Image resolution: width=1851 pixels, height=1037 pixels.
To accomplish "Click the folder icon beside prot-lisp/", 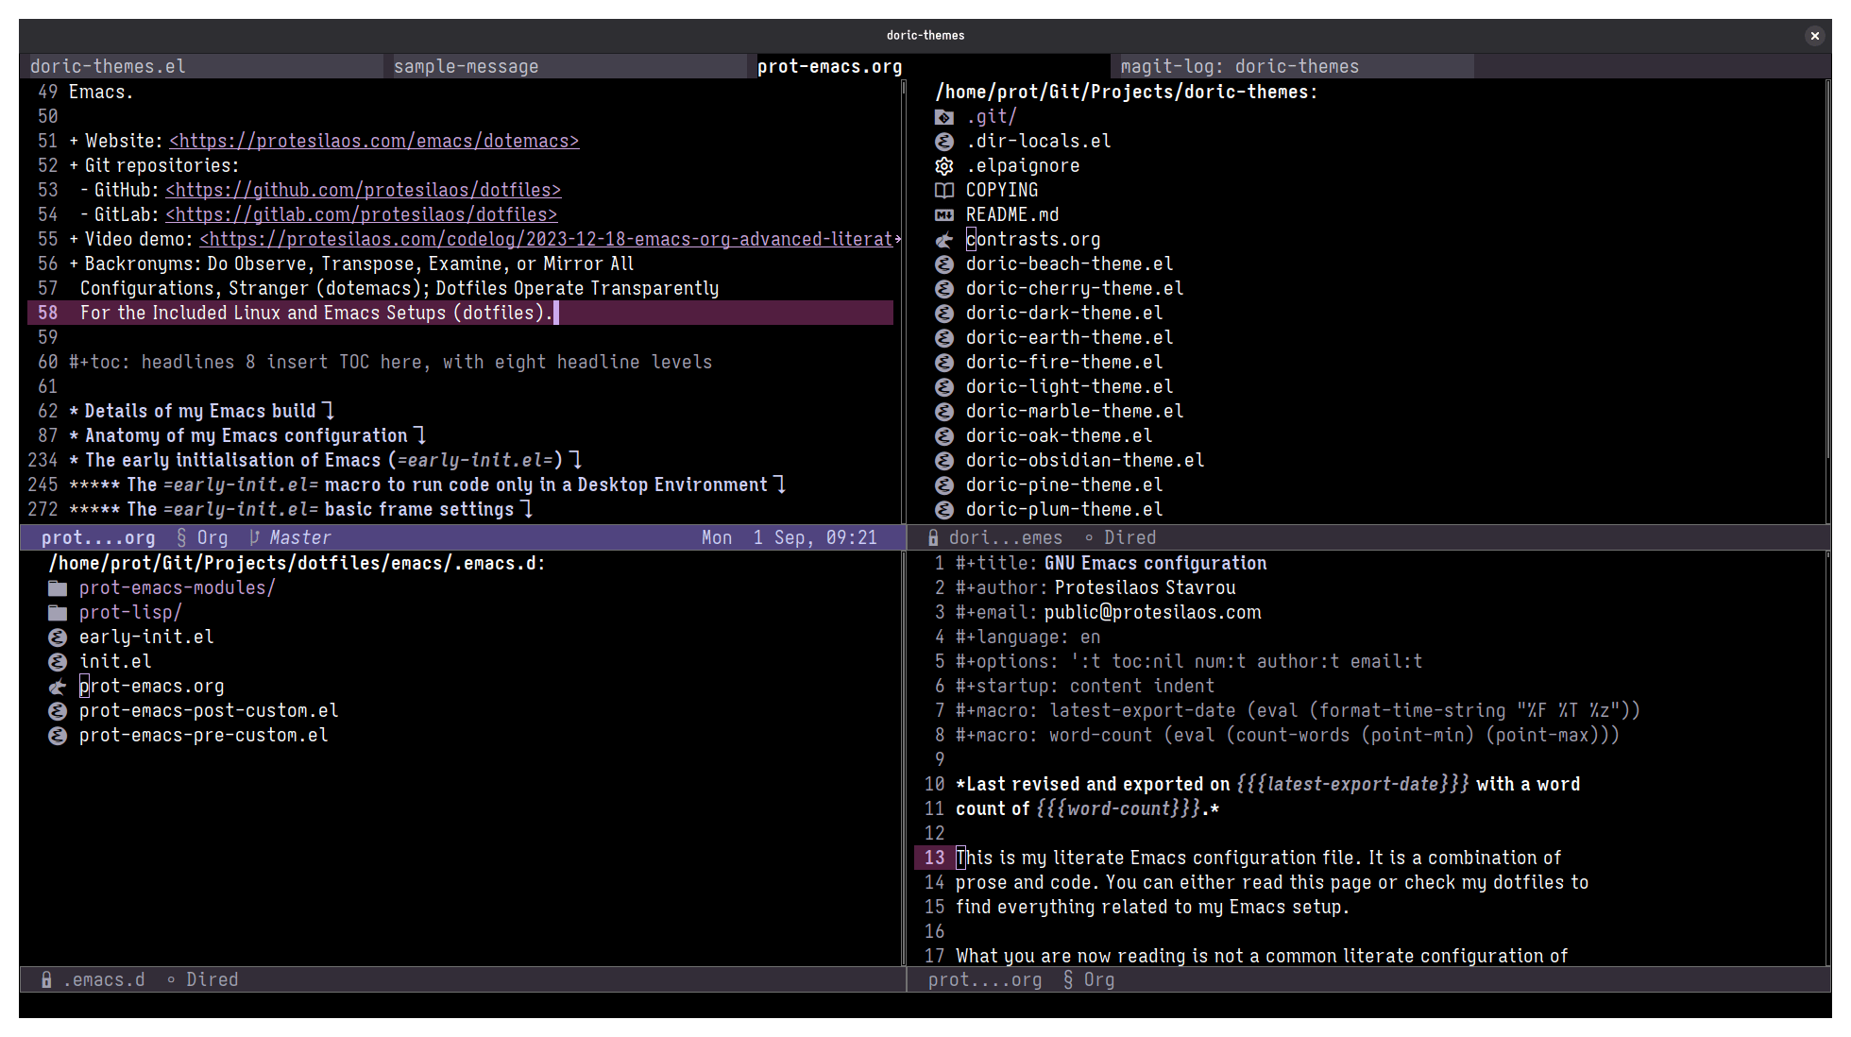I will pos(58,613).
